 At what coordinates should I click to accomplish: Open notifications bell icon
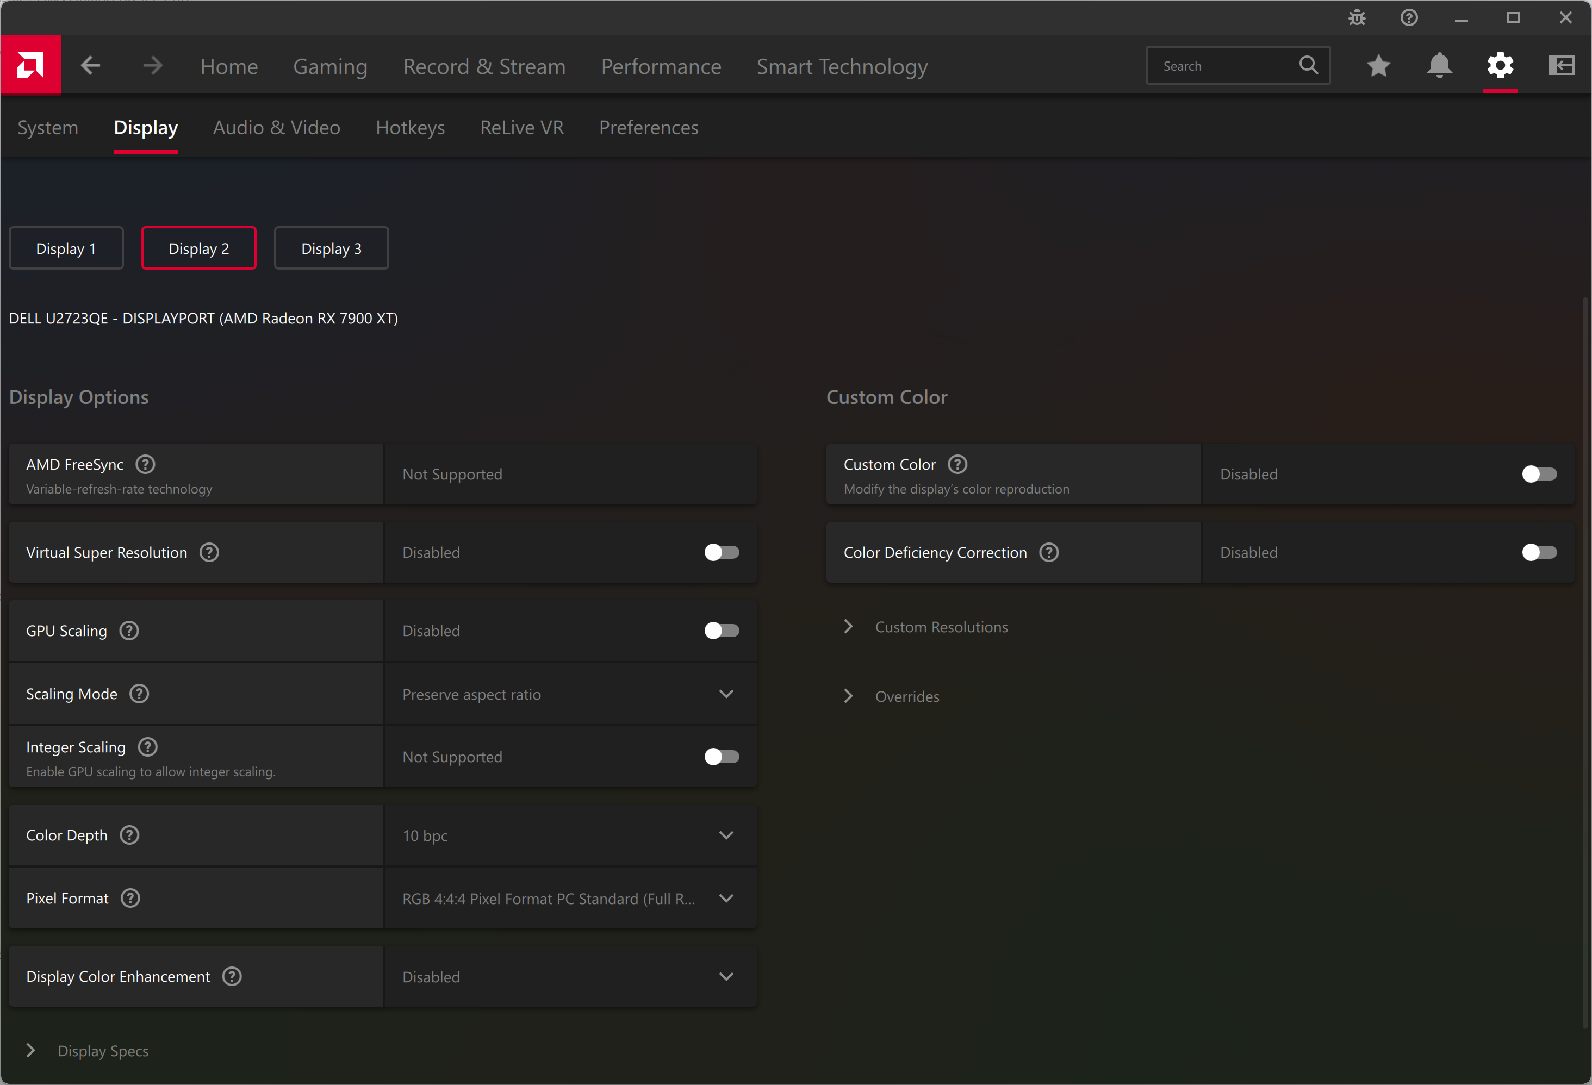pos(1439,66)
